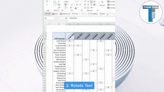Select the PTO Calendar header cell
This screenshot has width=164, height=92.
point(59,36)
